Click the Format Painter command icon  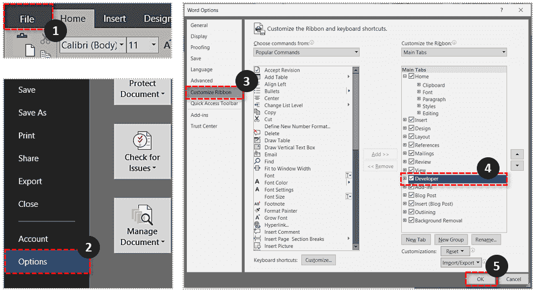(258, 211)
